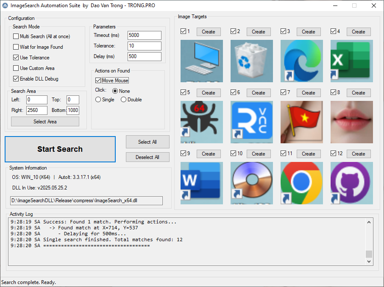
Task: Click the x64 debugger bug target image
Action: tap(202, 122)
